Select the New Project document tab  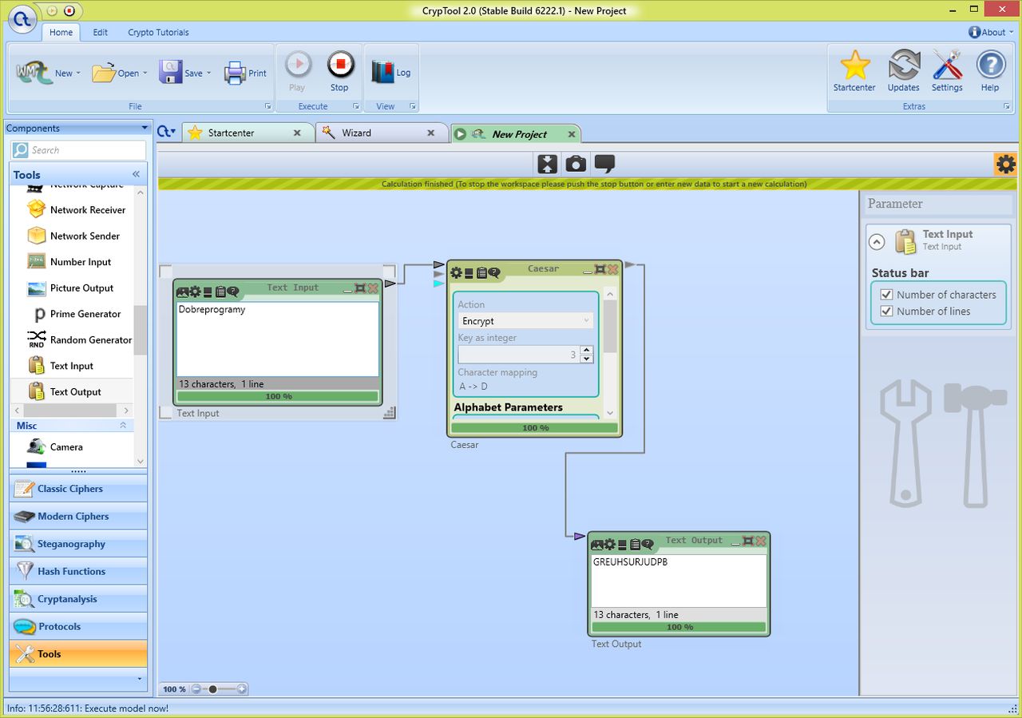click(515, 133)
